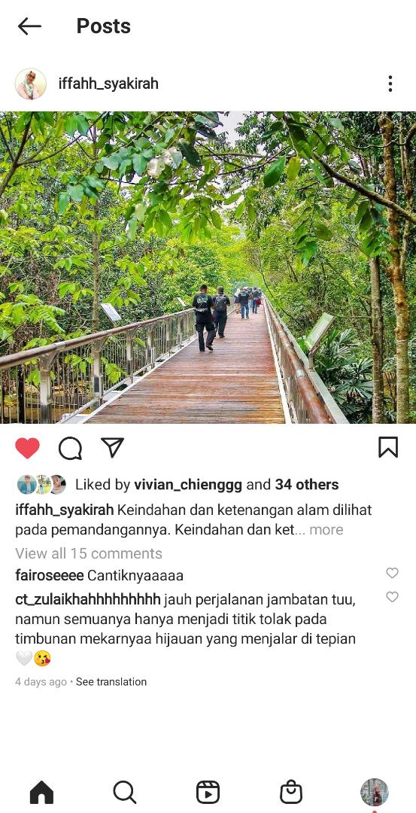The image size is (416, 813).
Task: Open the Reels tab icon
Action: point(208,792)
